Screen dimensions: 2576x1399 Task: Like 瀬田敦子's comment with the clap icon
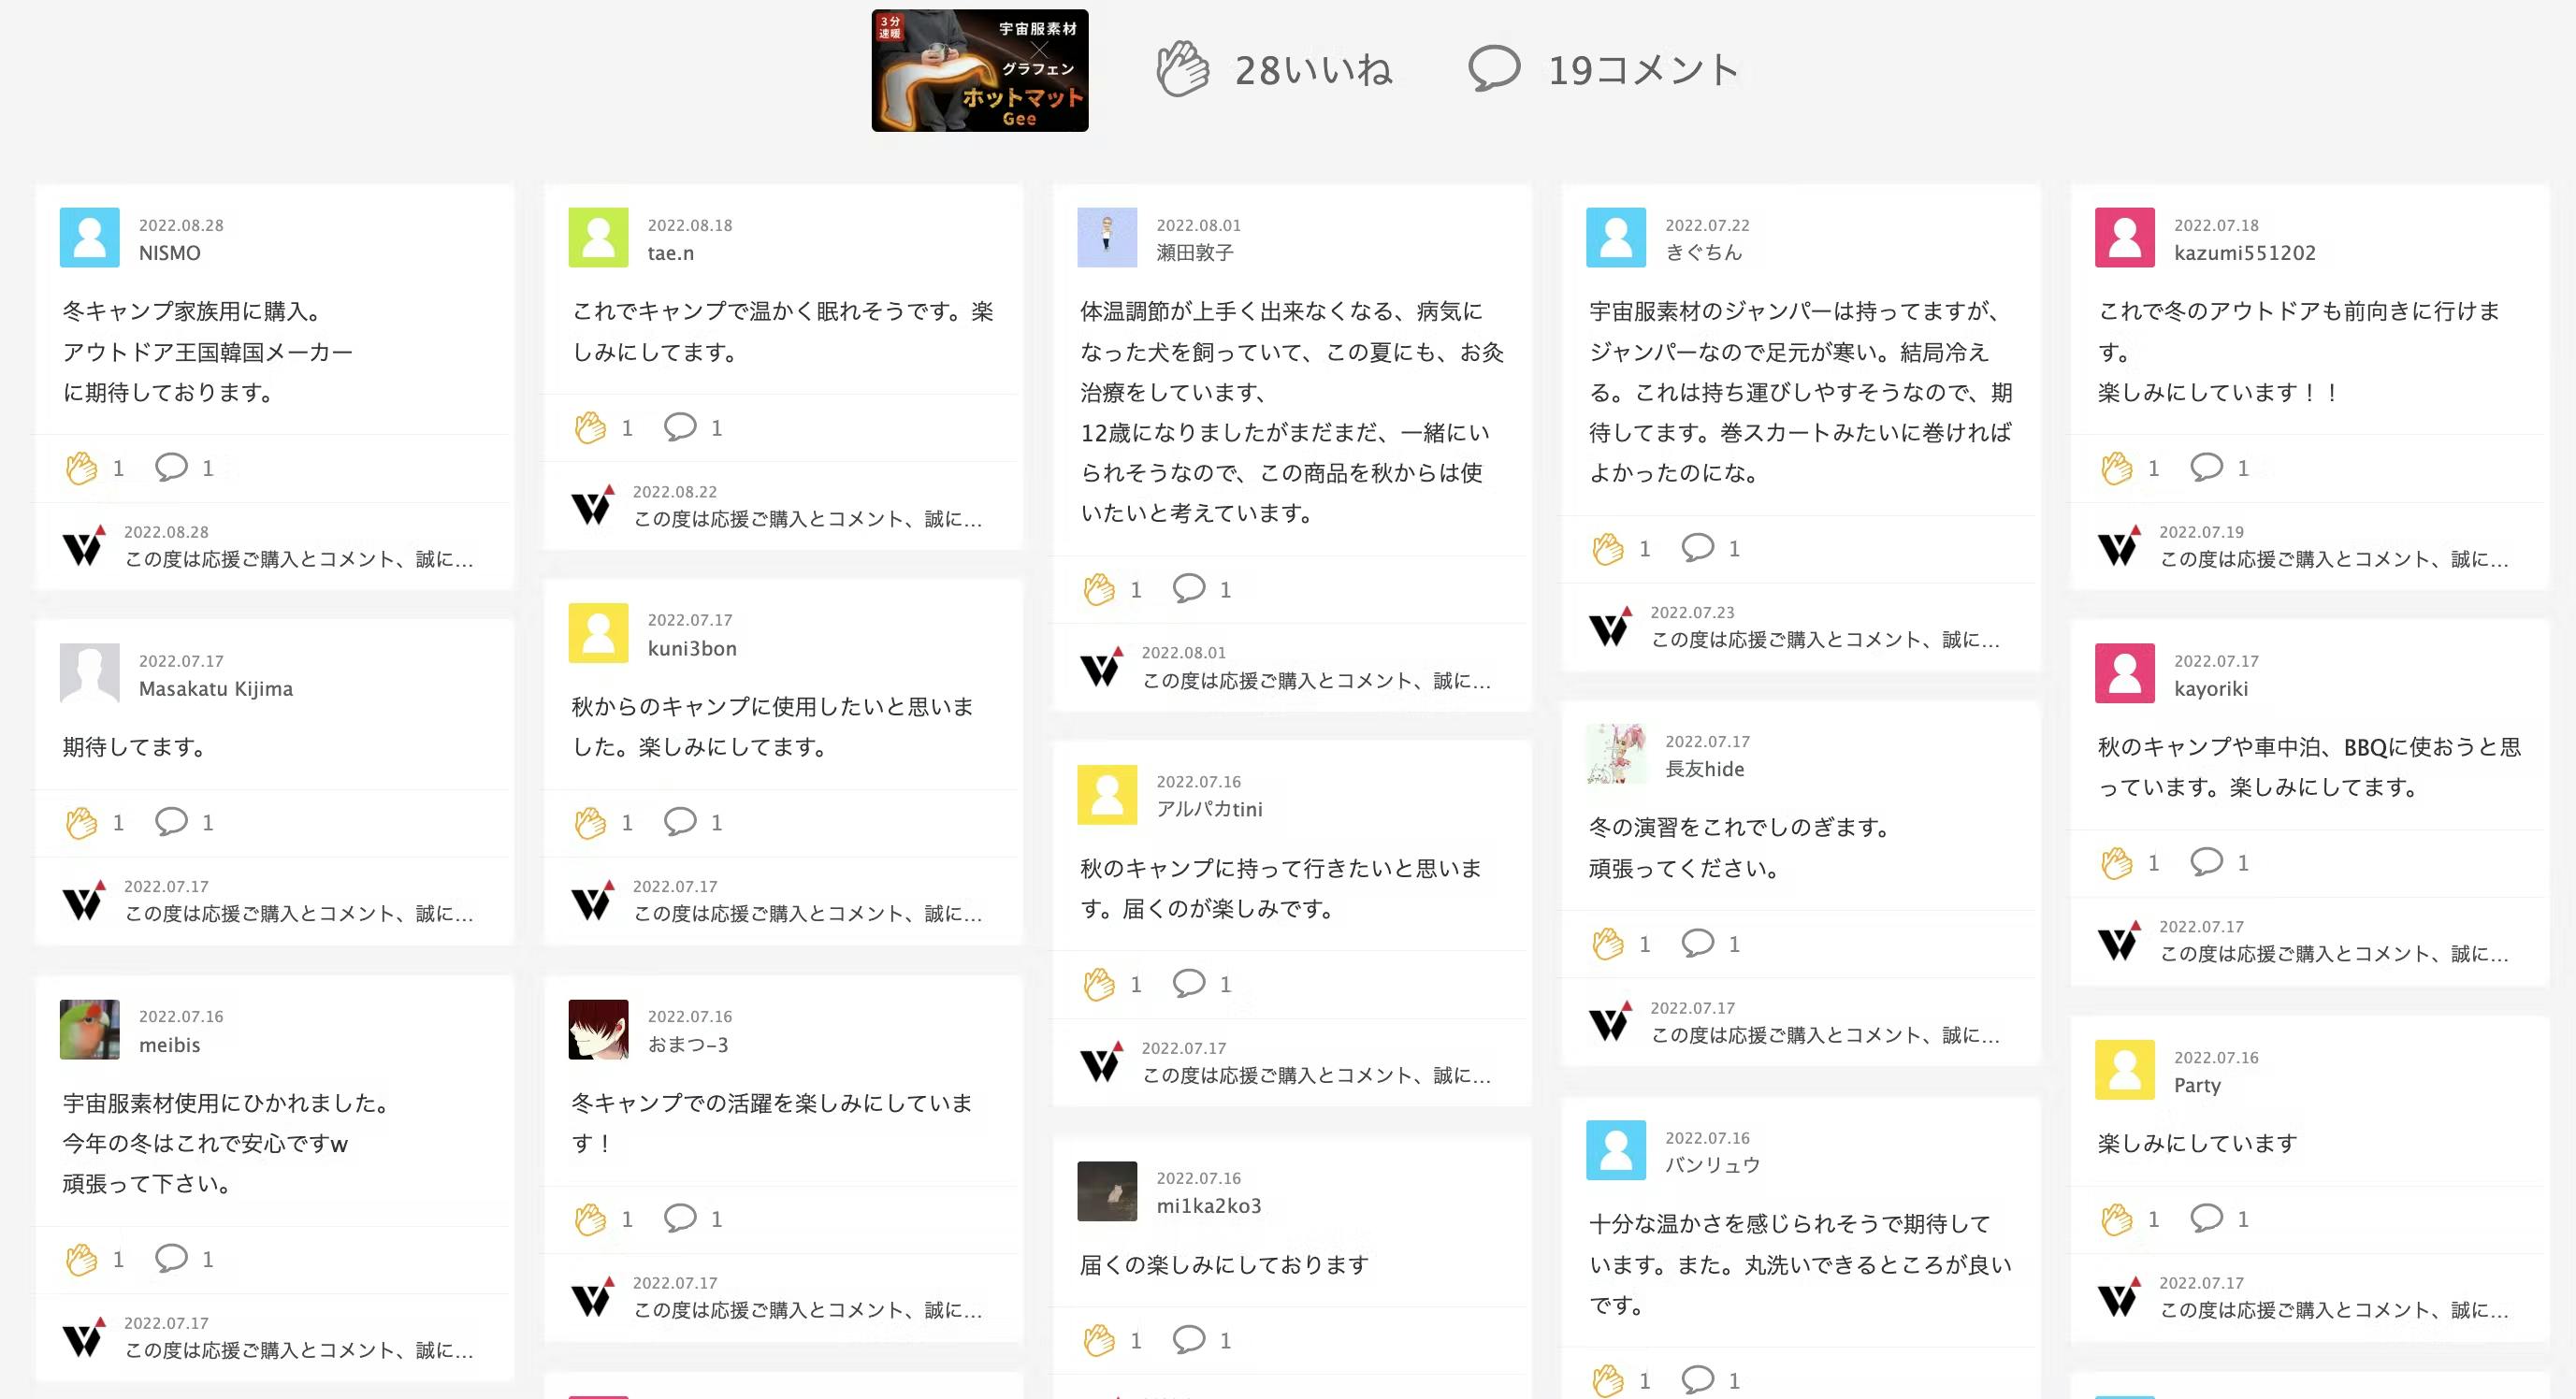[x=1099, y=589]
